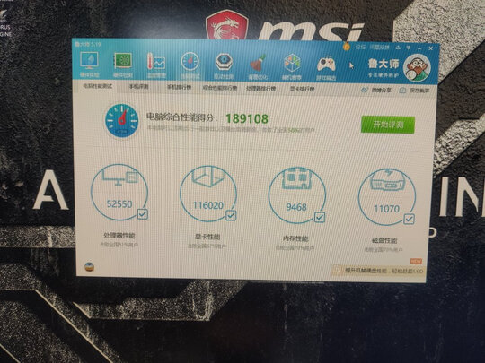
Task: Open the performance test gauge icon in toolbar
Action: 190,63
